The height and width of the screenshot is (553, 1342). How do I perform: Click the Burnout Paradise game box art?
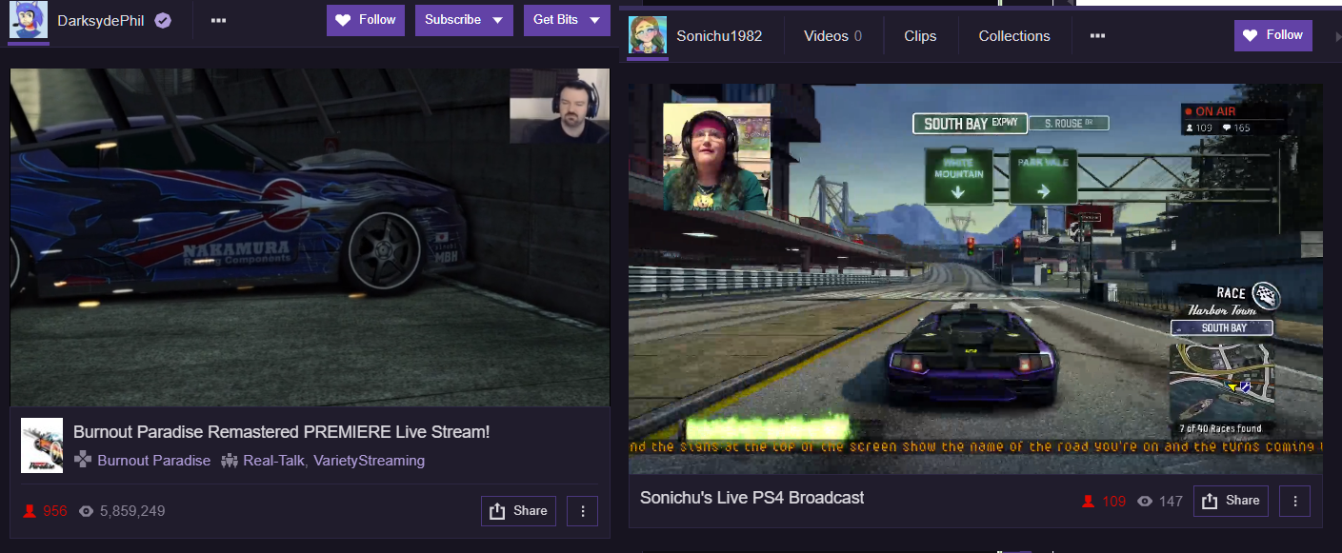[42, 445]
